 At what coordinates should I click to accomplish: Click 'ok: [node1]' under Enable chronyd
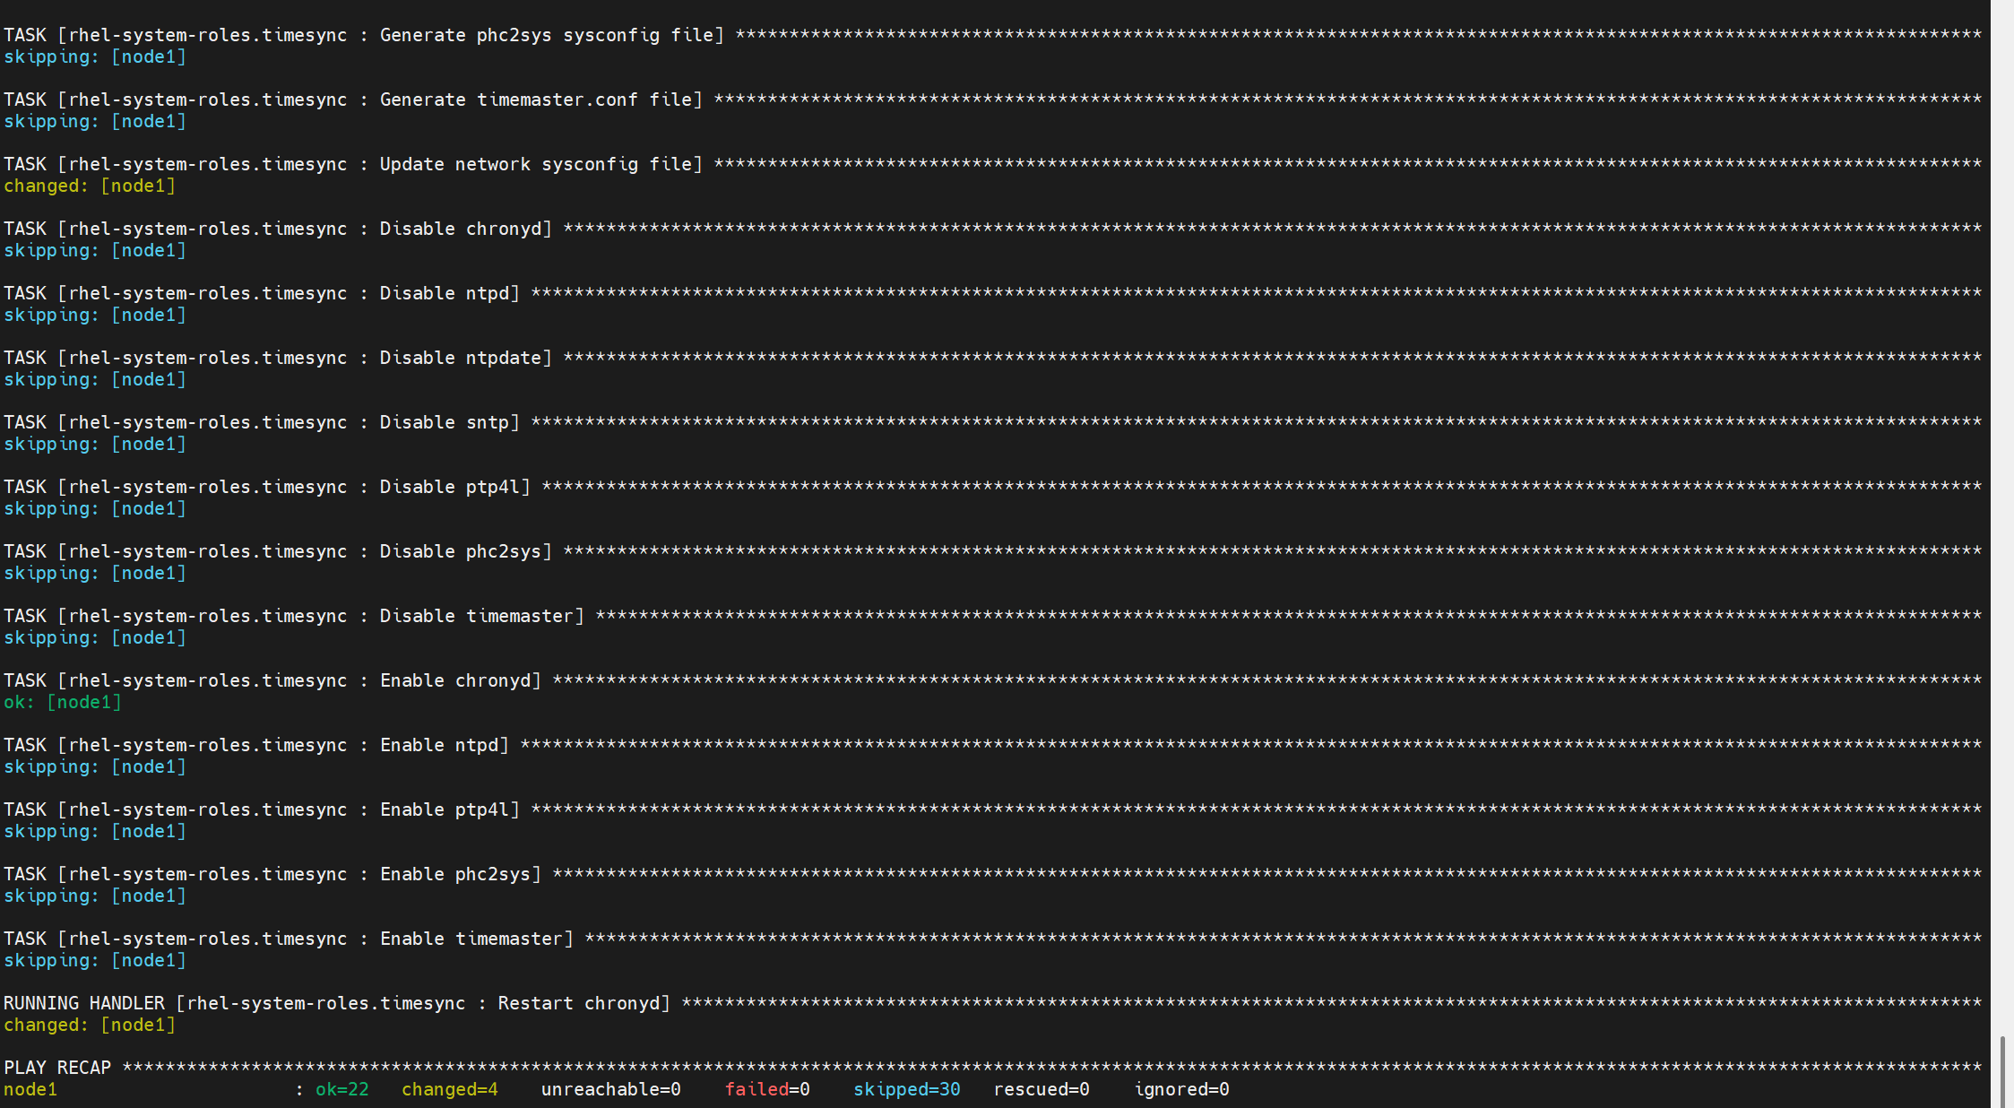point(63,702)
